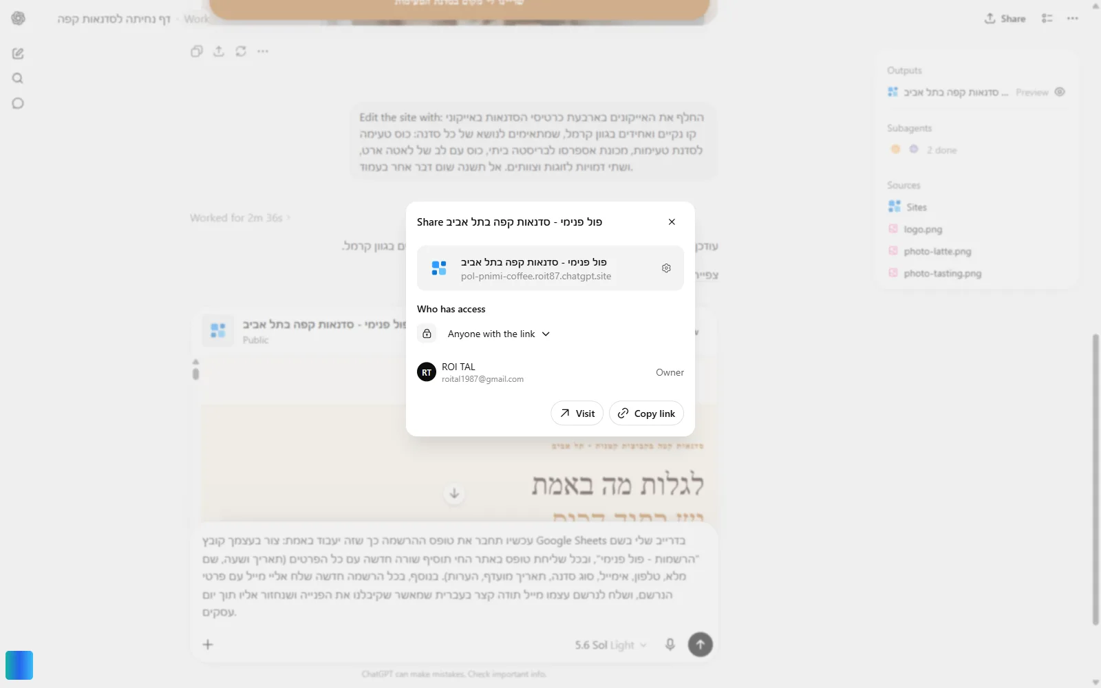This screenshot has width=1101, height=688.
Task: Click the purple subagent dot
Action: point(913,149)
